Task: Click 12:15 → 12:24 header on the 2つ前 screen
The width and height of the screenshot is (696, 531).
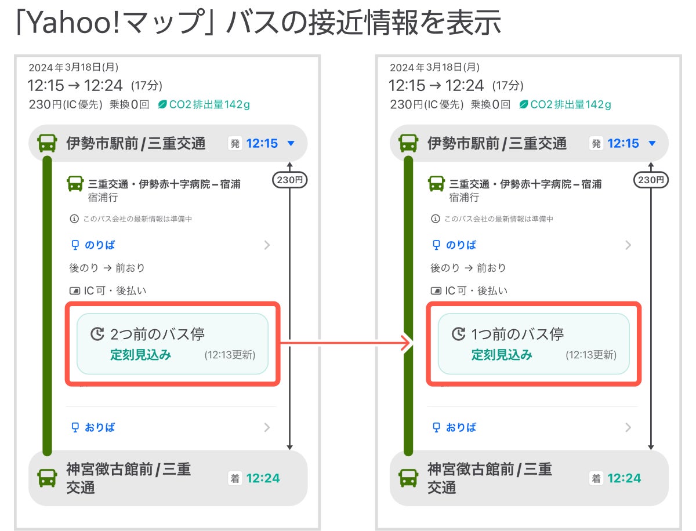Action: point(75,85)
